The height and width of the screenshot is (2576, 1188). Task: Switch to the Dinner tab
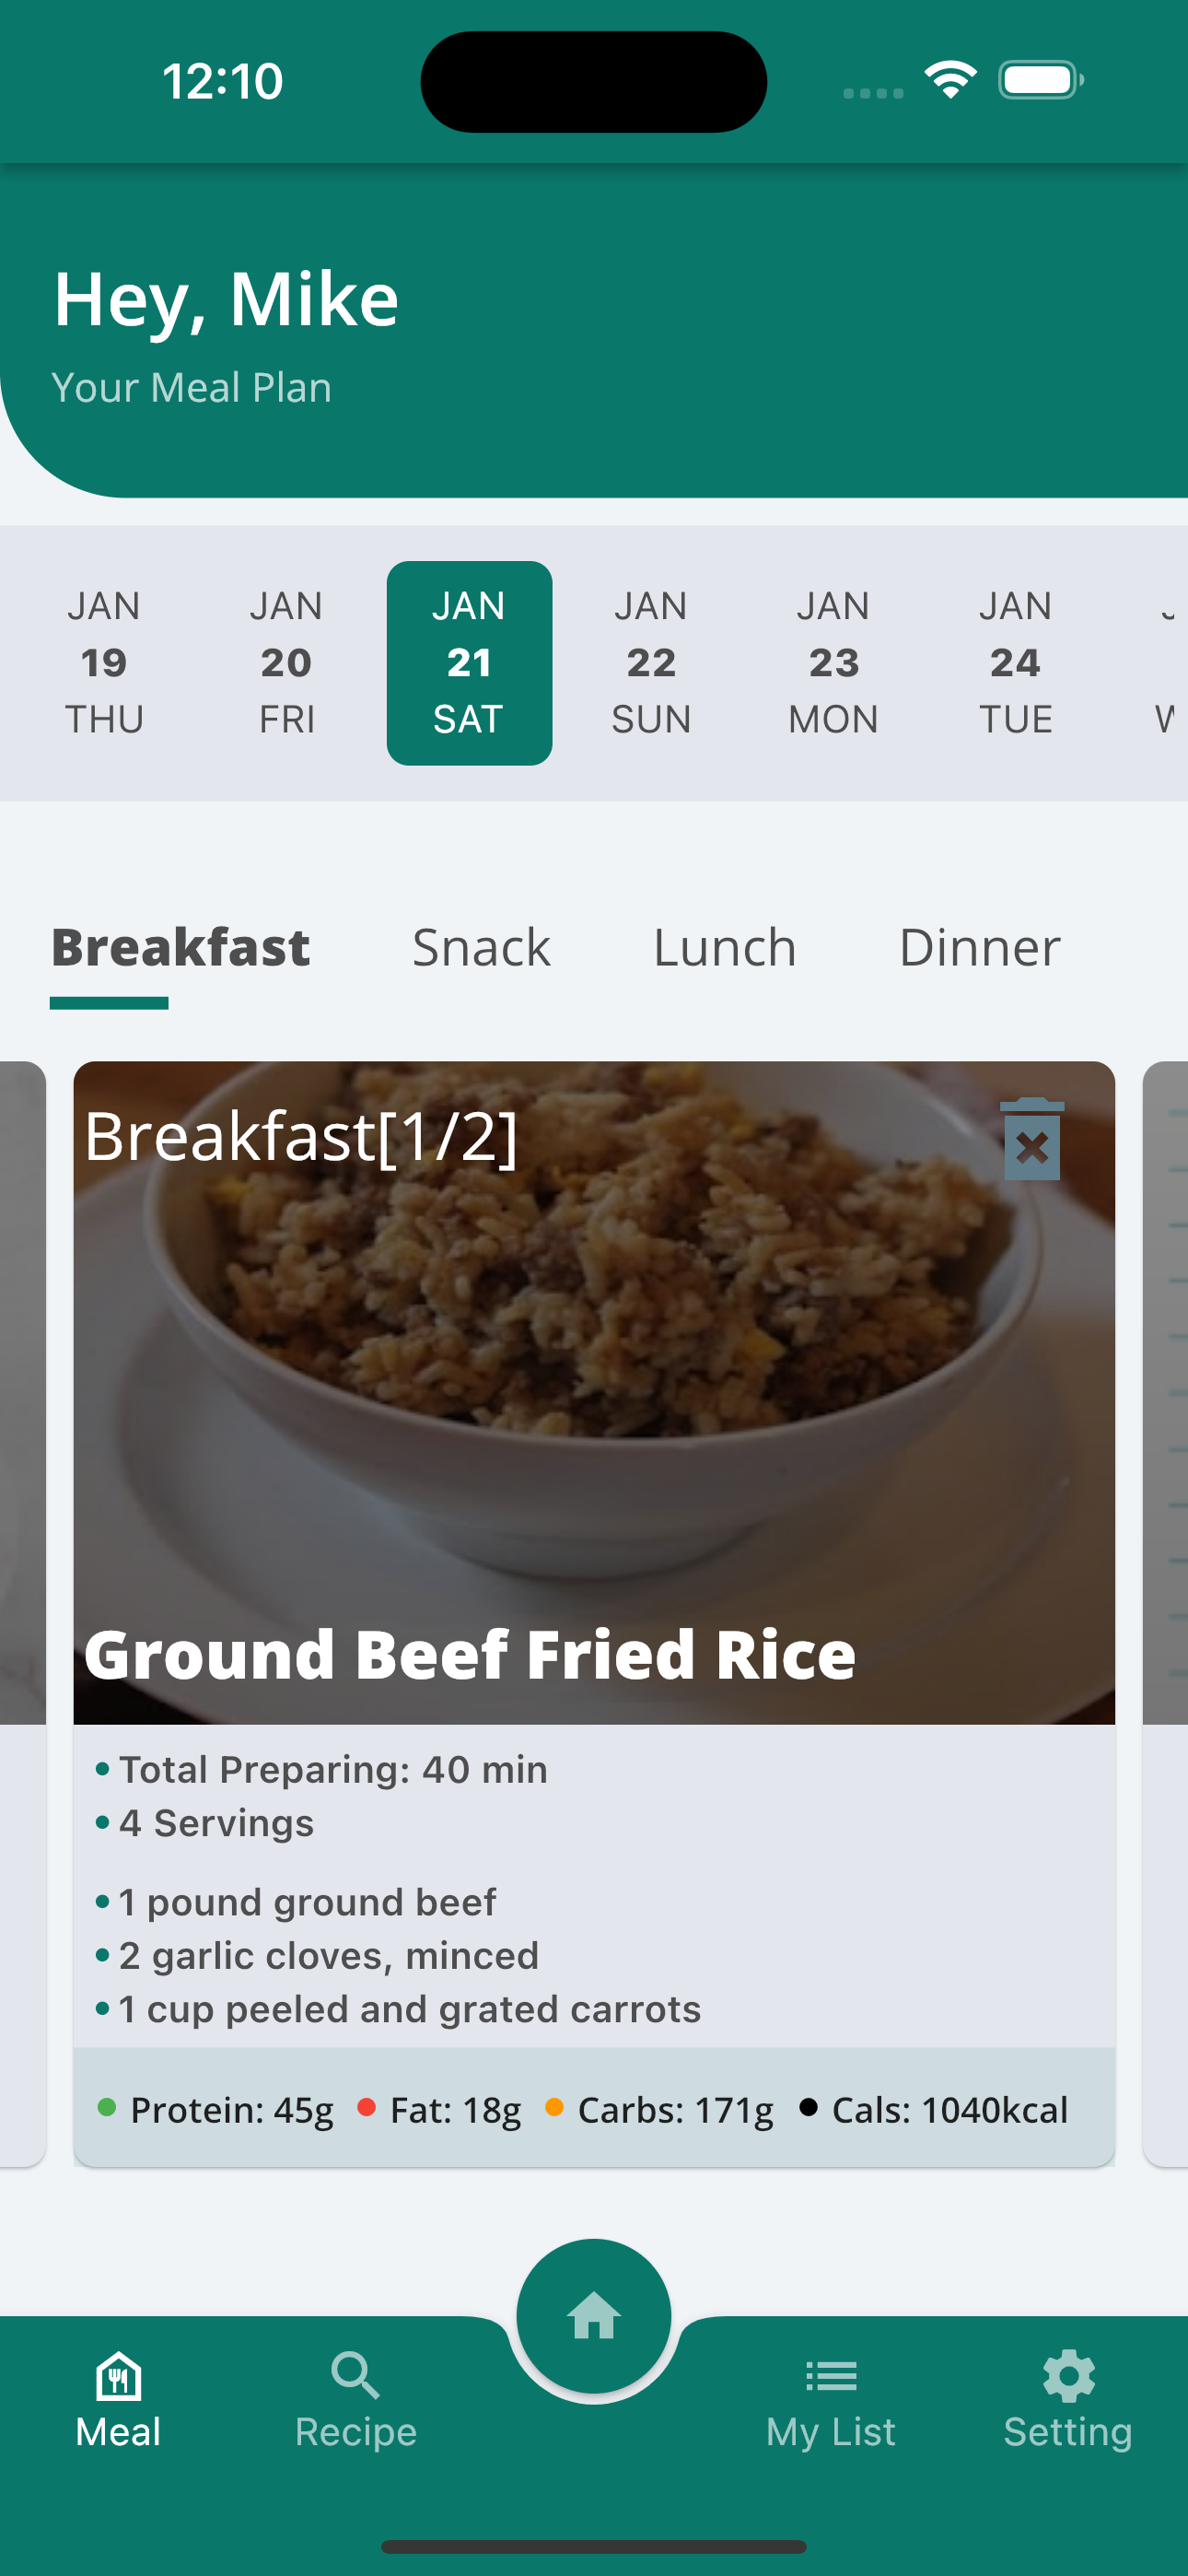(979, 948)
